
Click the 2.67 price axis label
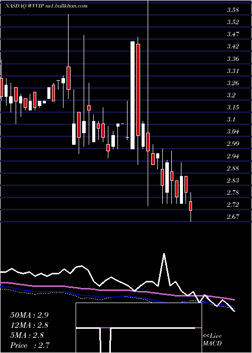coord(232,217)
